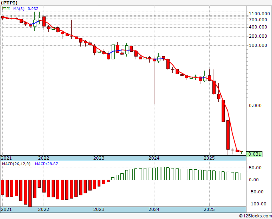Click the 0.000 price axis label
The width and height of the screenshot is (272, 219).
(x=255, y=105)
